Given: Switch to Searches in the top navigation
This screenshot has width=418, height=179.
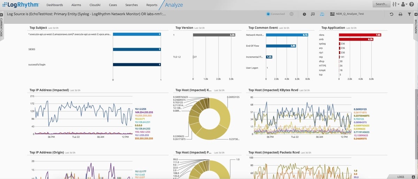Looking at the screenshot, I should coord(131,5).
